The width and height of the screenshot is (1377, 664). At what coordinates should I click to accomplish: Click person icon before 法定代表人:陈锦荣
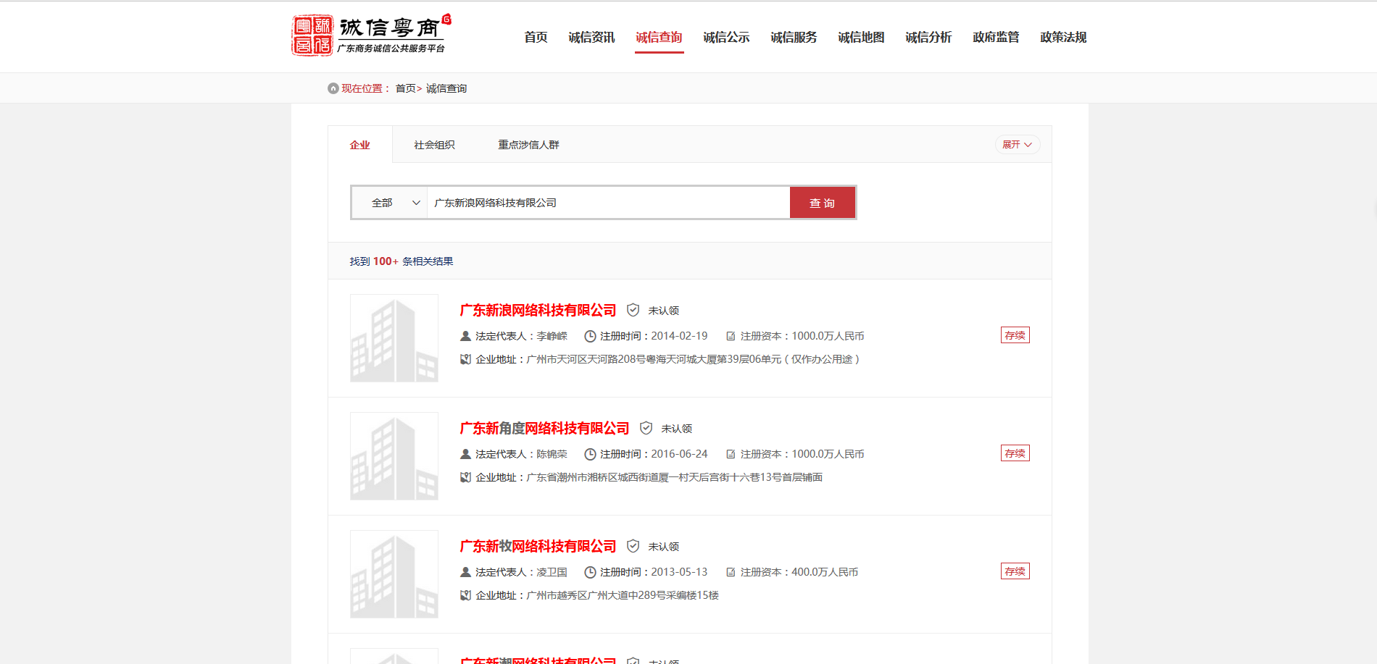466,454
